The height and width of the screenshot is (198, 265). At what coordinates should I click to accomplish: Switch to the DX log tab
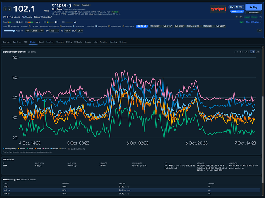[x=69, y=42]
